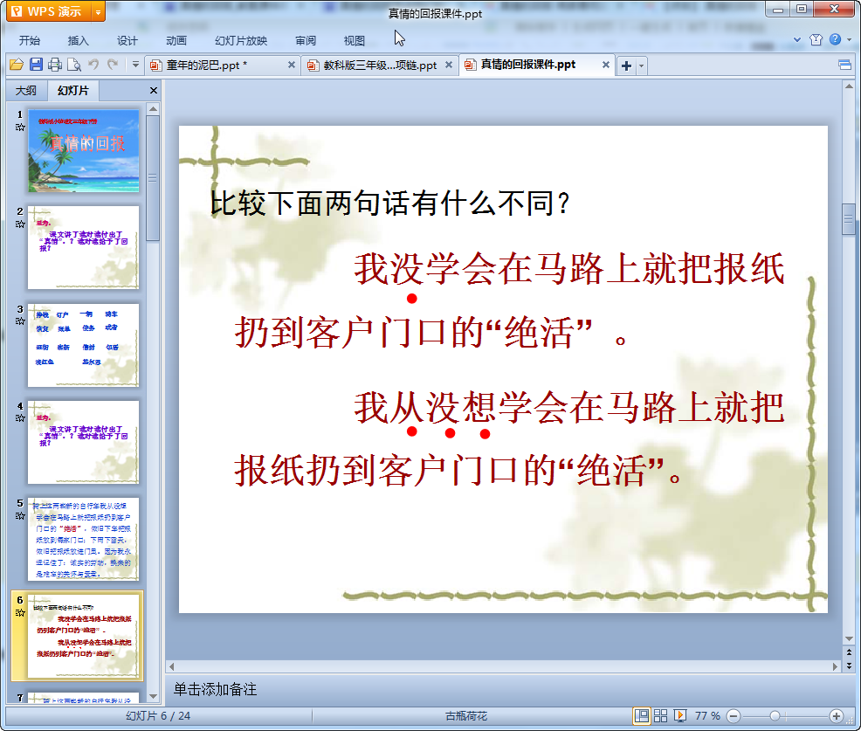861x731 pixels.
Task: Expand the quick access toolbar dropdown
Action: [x=135, y=65]
